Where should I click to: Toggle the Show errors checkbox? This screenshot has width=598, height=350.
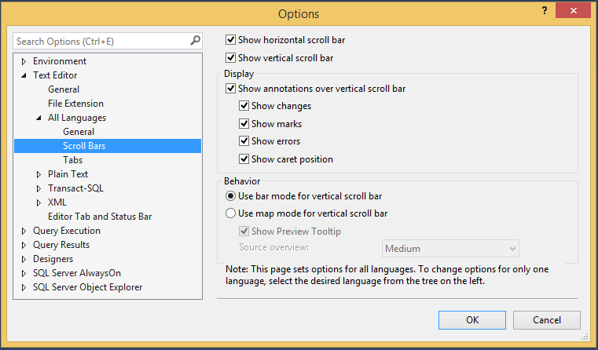[244, 141]
